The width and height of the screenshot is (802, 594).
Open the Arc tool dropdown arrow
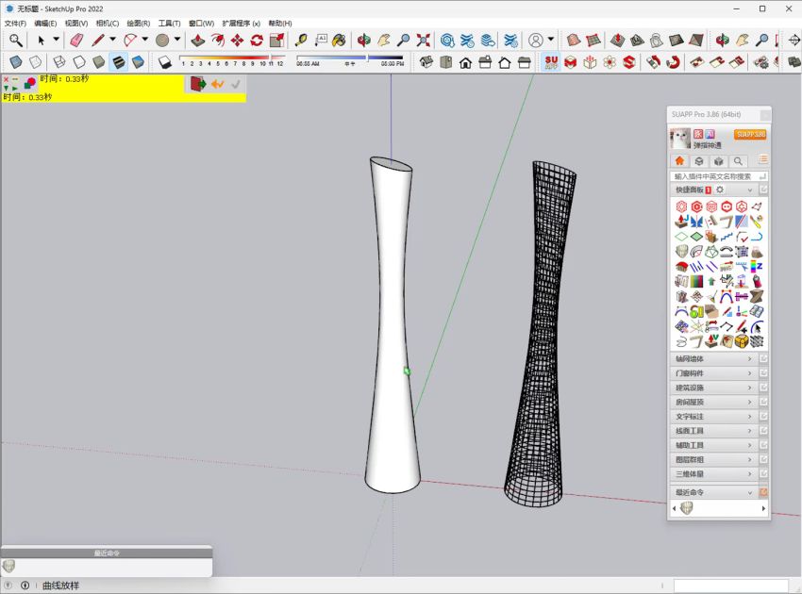click(x=145, y=40)
